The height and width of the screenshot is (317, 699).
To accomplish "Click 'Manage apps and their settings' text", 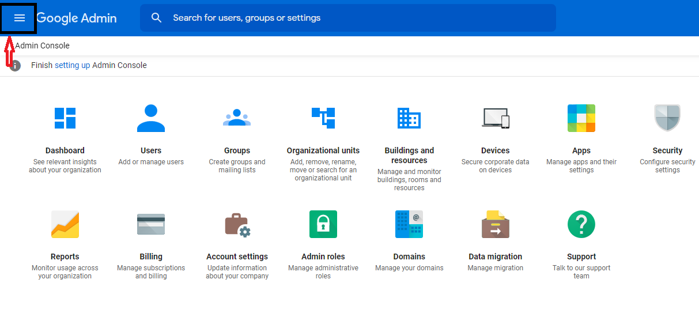I will (x=581, y=166).
